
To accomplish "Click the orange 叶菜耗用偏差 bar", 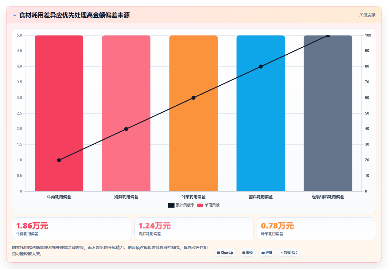I will [x=193, y=113].
